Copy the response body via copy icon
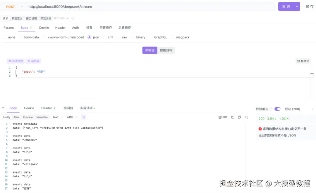This screenshot has width=316, height=193. click(x=239, y=117)
